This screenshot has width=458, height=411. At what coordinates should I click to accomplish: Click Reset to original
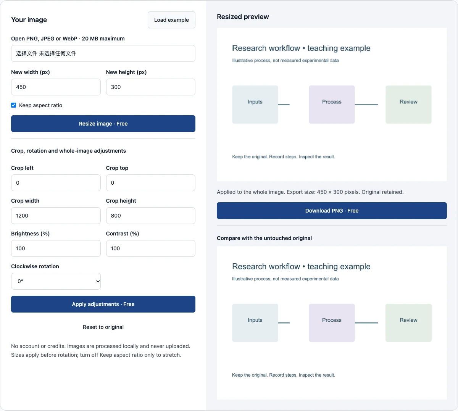pyautogui.click(x=103, y=327)
